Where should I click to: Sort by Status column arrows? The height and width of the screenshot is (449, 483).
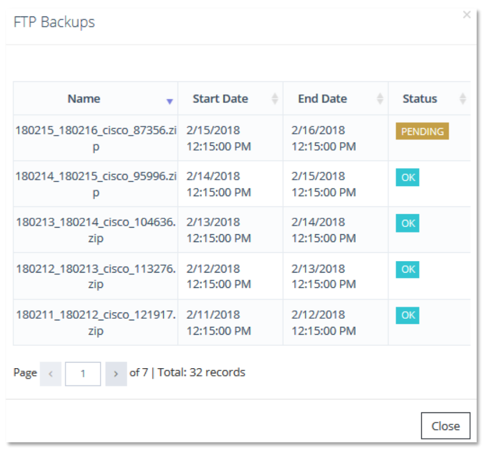463,99
